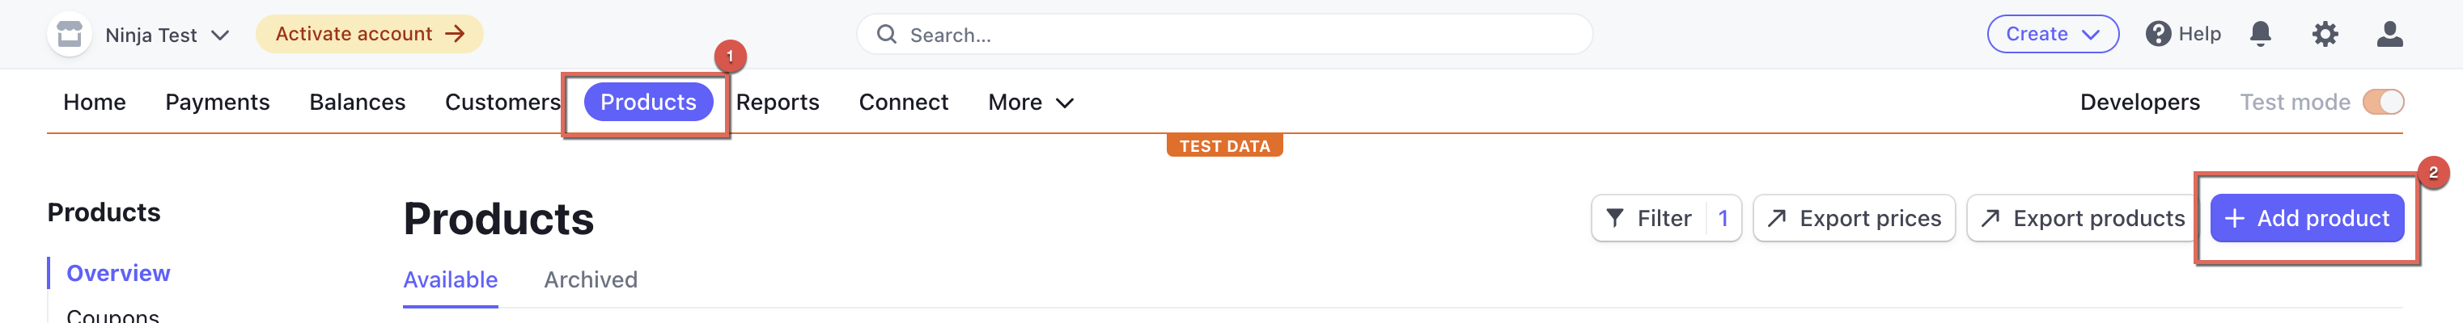Click the Export products arrow icon

click(1990, 218)
